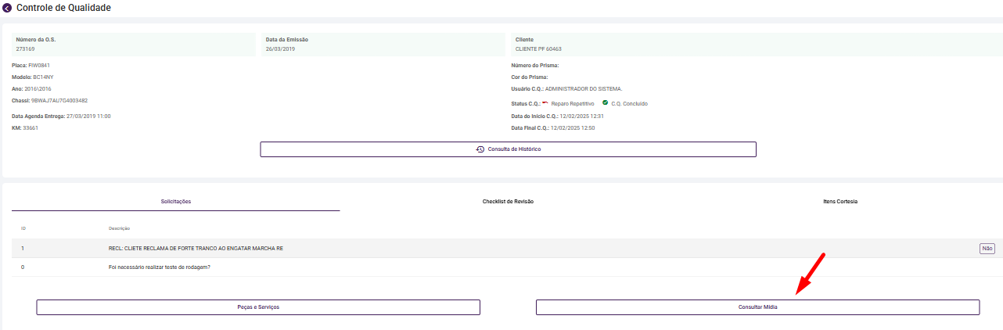Click ID 0 in the requests table
The width and height of the screenshot is (1003, 330).
tap(23, 267)
